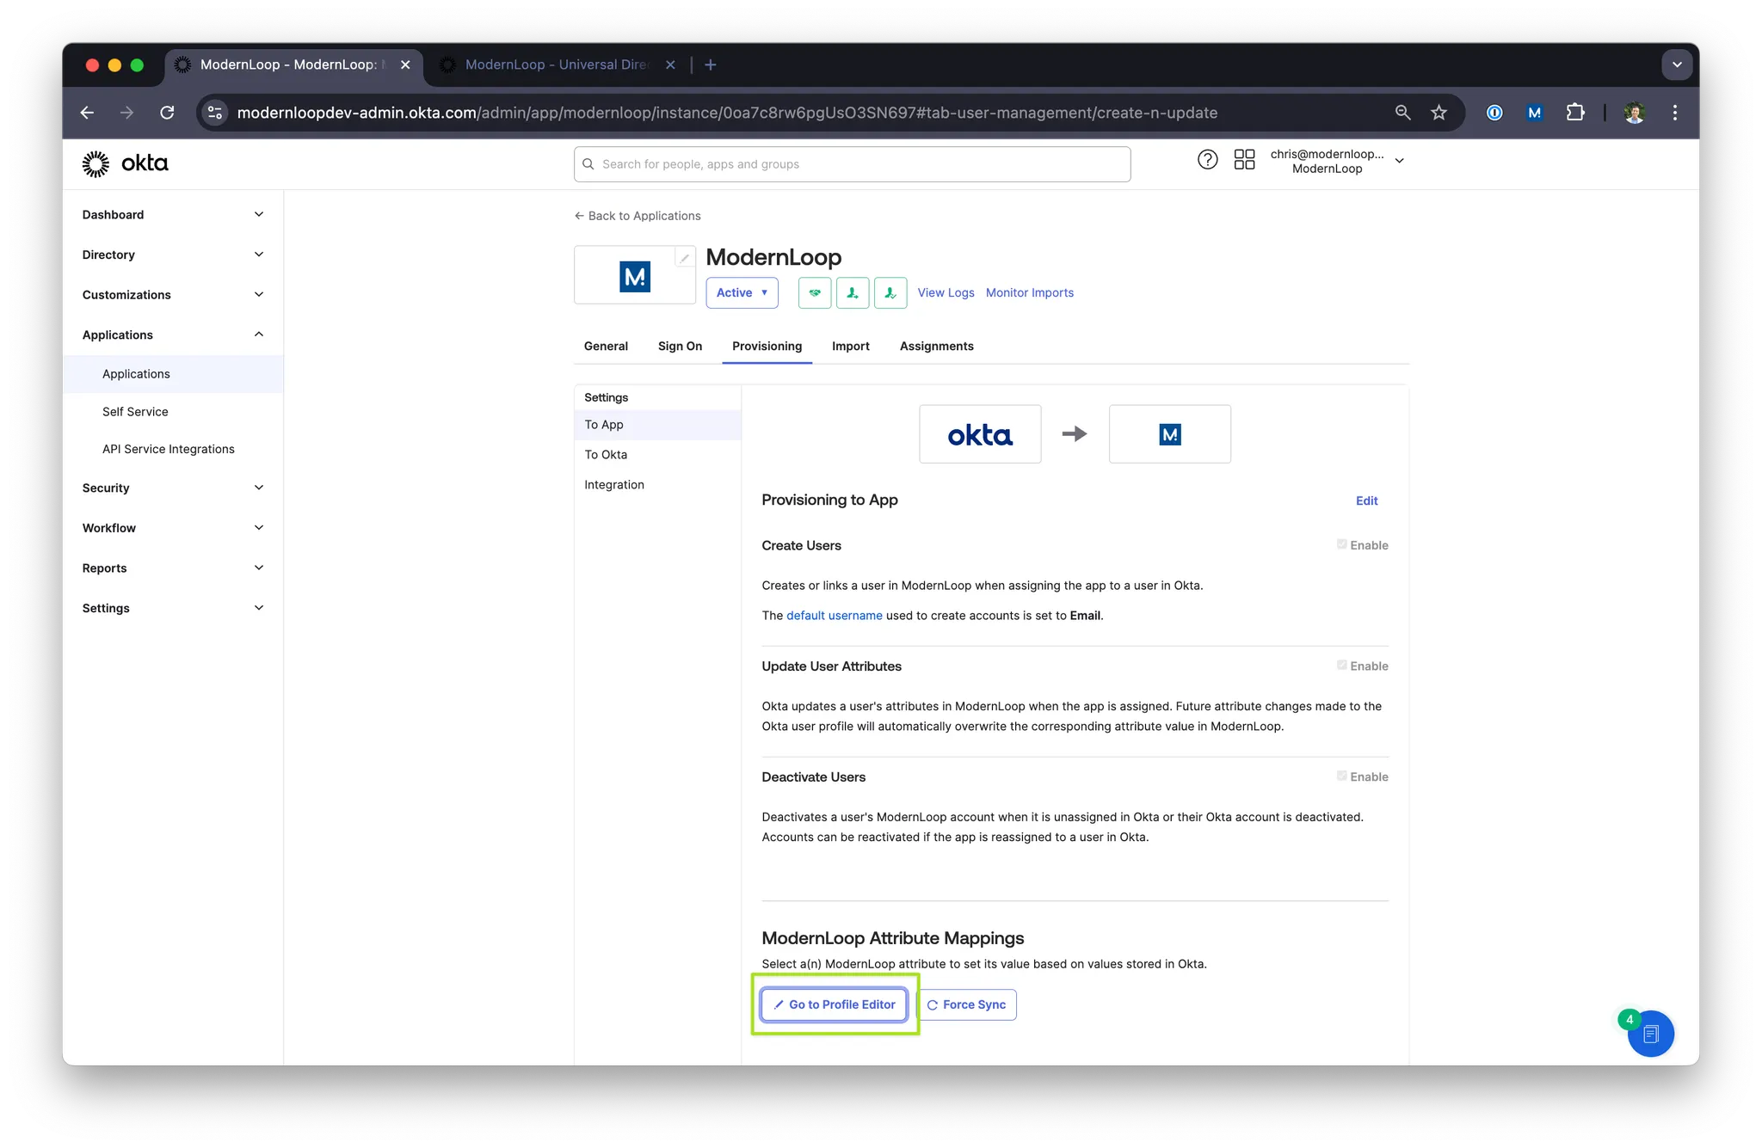Bookmark this page with star icon
1762x1148 pixels.
point(1439,113)
